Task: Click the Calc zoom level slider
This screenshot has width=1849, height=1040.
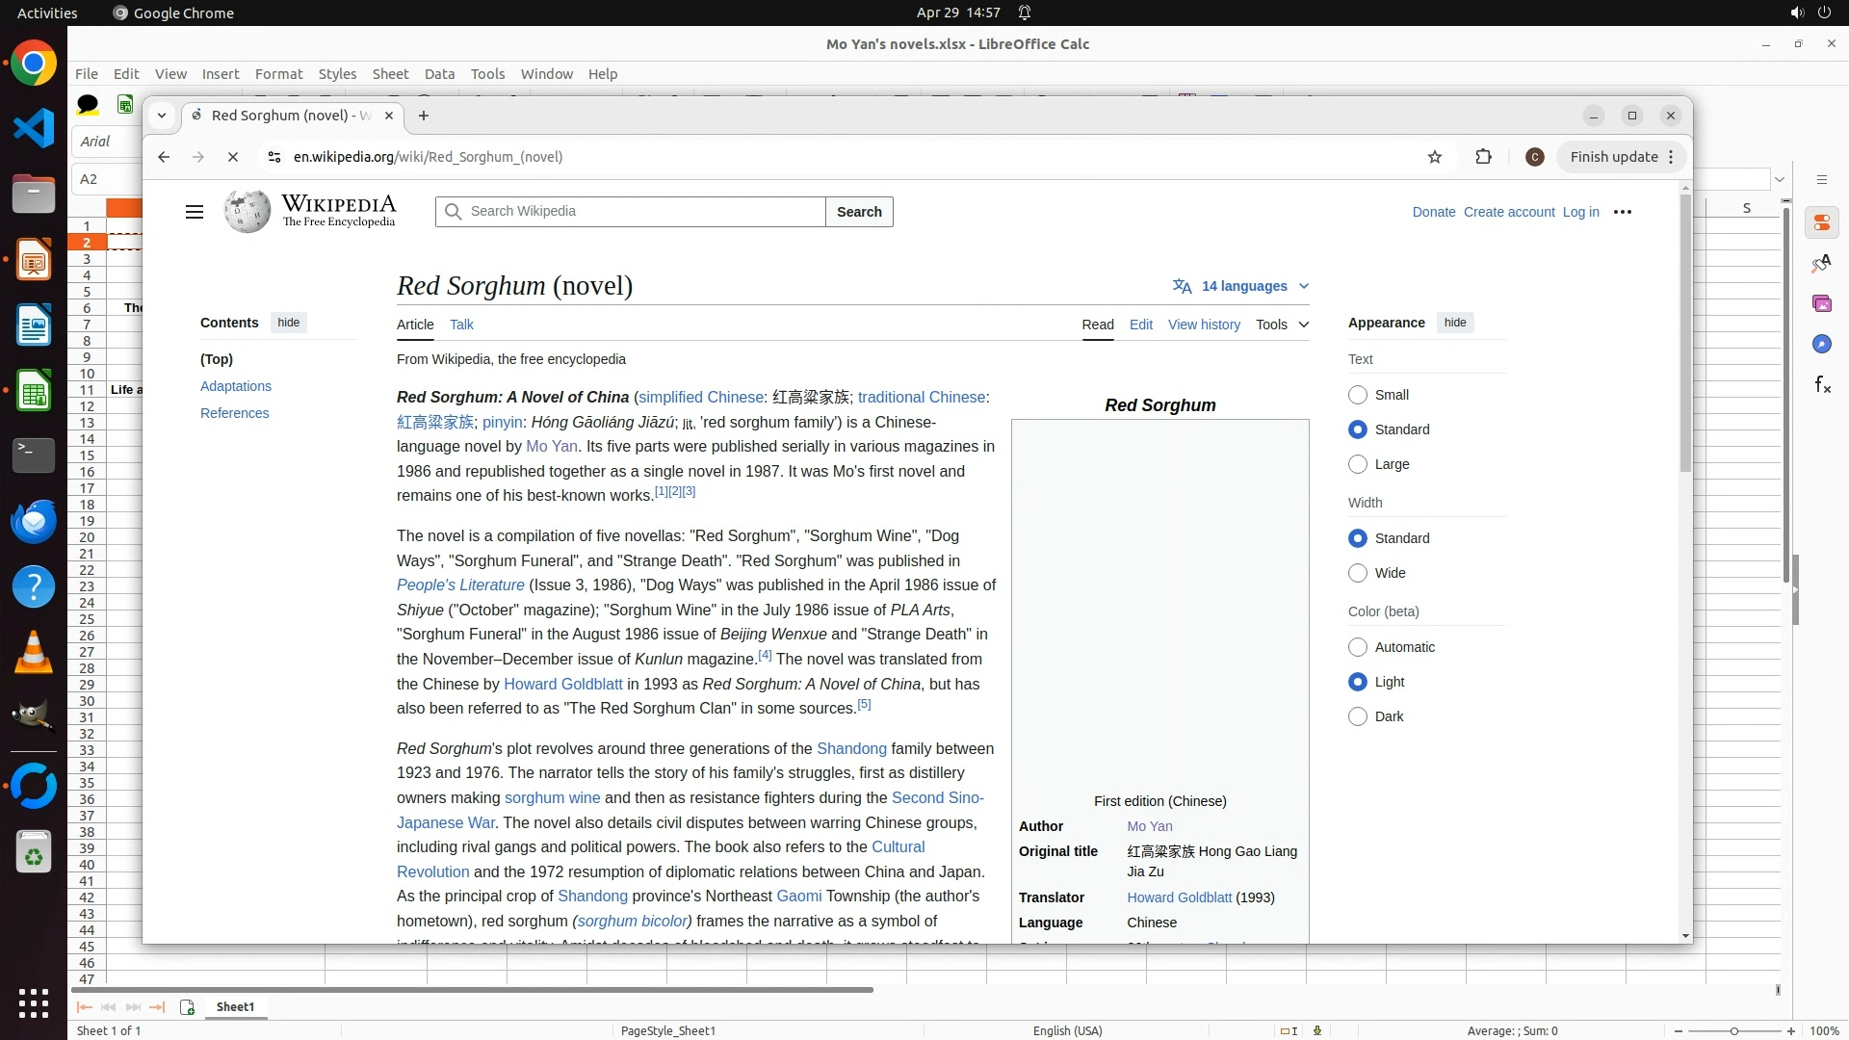Action: (1733, 1031)
